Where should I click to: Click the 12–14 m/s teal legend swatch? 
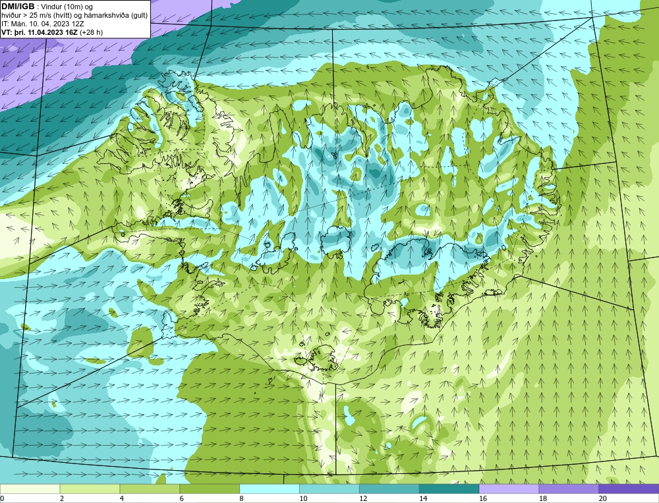[x=389, y=489]
